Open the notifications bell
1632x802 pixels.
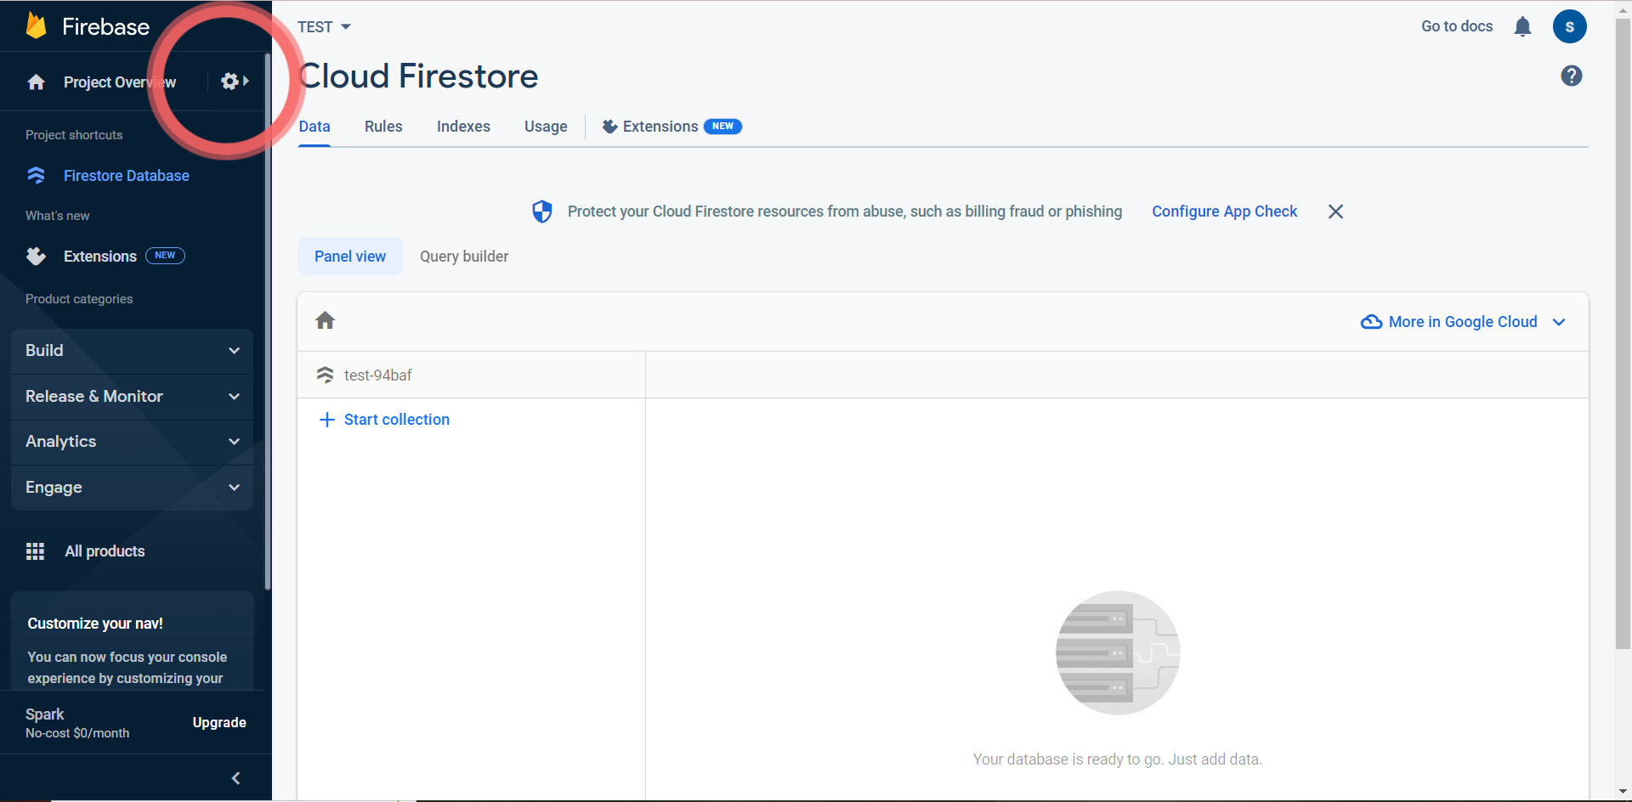(1522, 26)
